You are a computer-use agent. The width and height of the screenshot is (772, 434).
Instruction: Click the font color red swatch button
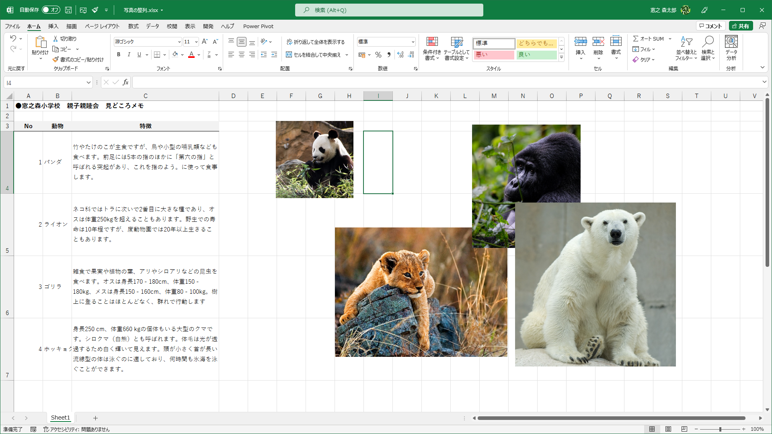(x=191, y=55)
